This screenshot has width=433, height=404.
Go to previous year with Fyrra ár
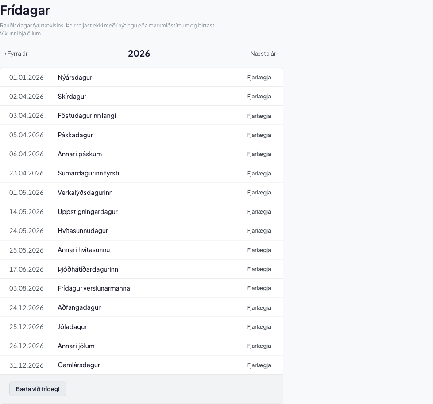tap(16, 54)
